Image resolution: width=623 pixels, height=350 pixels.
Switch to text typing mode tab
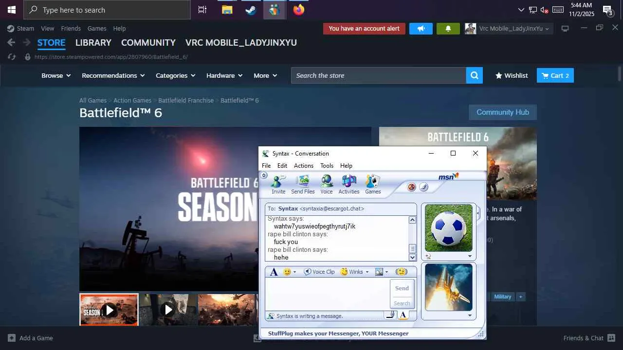(403, 315)
